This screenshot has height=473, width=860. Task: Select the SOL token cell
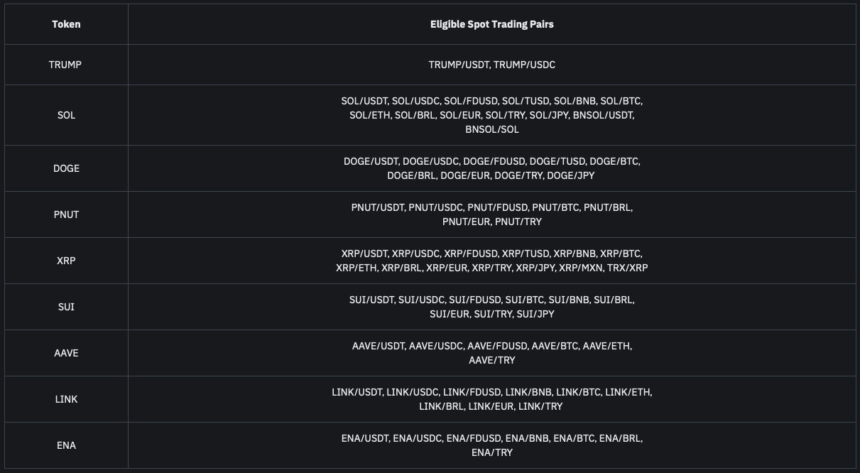[66, 115]
